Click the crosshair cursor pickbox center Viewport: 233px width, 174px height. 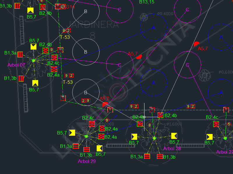tap(144, 117)
